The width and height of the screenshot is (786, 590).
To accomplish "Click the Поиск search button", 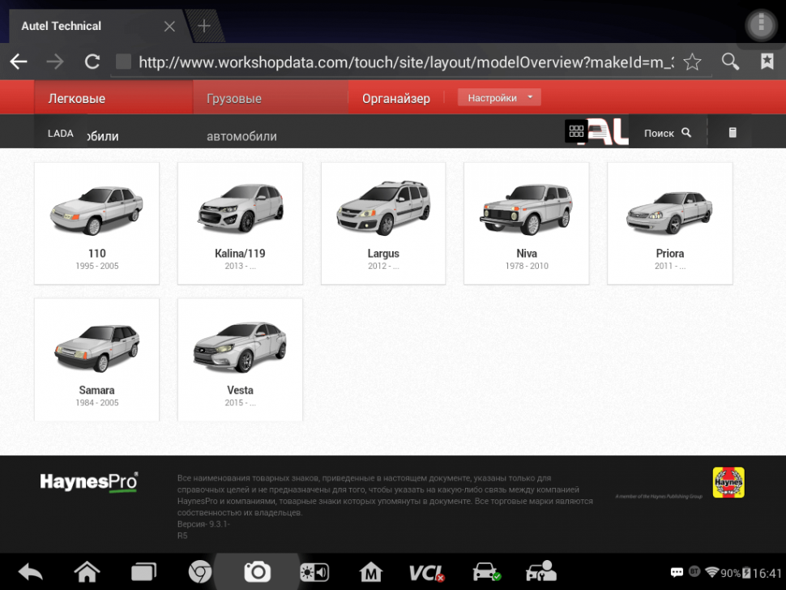I will 667,133.
